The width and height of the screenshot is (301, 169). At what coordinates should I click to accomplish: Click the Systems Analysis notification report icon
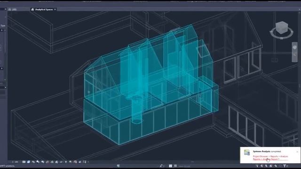247,152
